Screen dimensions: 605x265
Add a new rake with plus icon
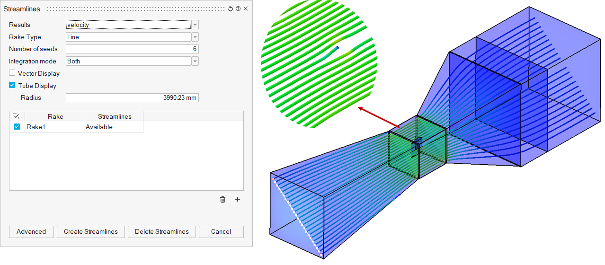(238, 199)
